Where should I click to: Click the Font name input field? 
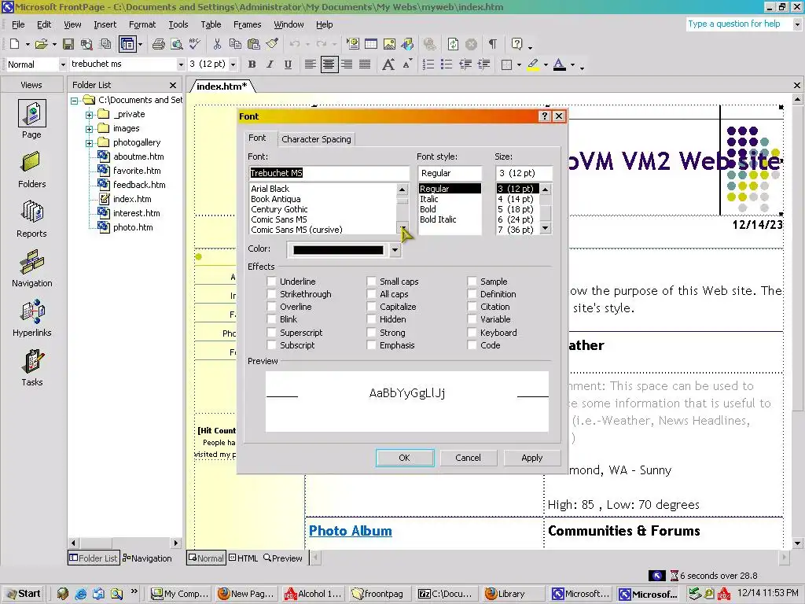tap(329, 173)
